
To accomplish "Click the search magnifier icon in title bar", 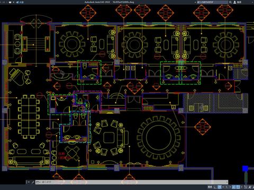I will coord(230,2).
